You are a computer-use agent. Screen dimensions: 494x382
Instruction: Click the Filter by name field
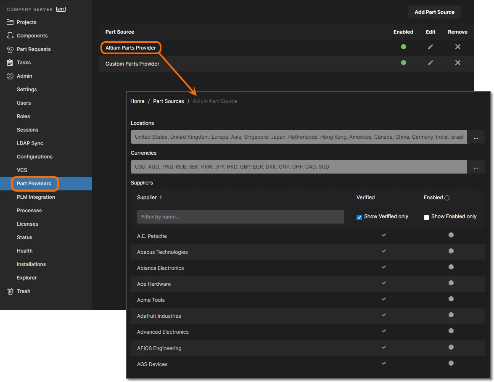pos(240,217)
